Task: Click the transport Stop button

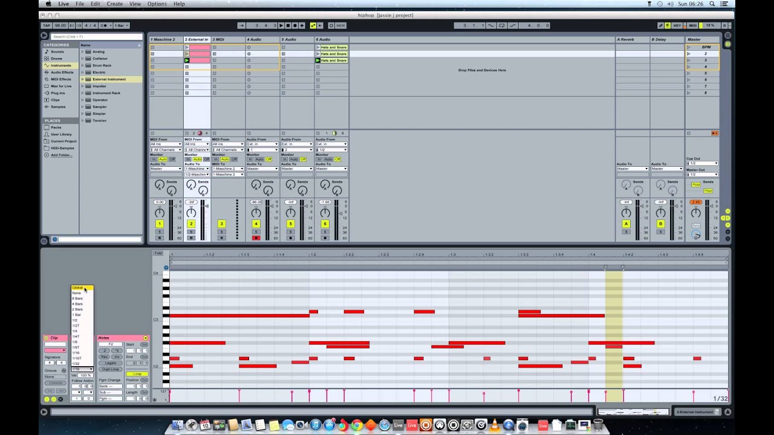Action: [x=288, y=25]
